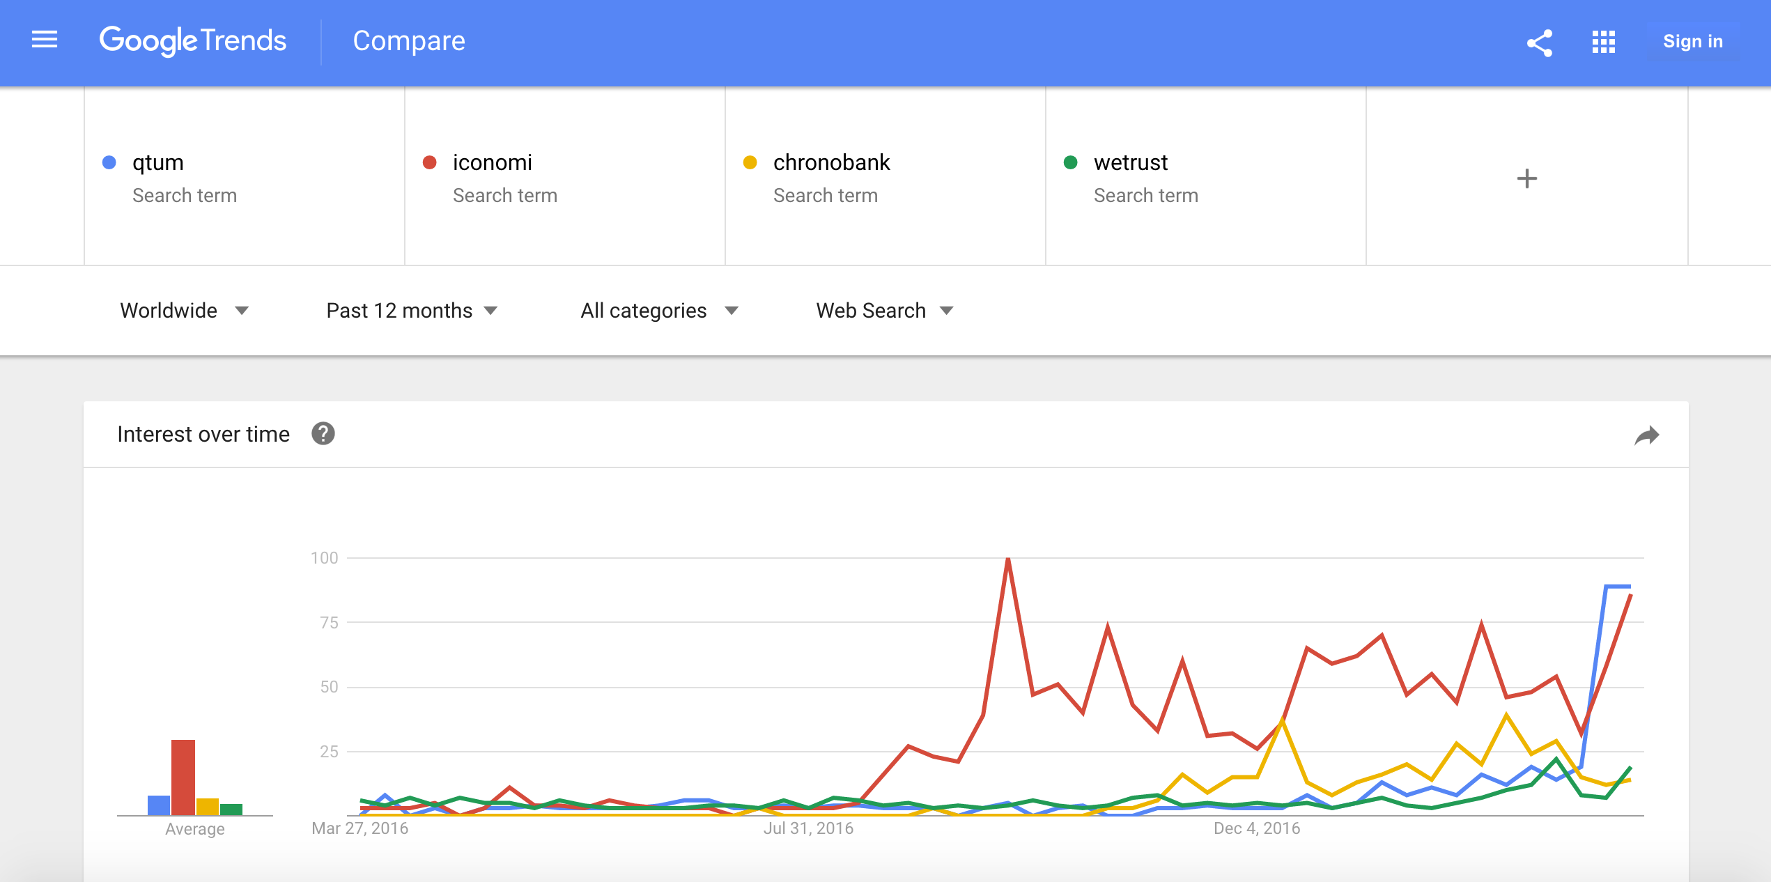Viewport: 1771px width, 882px height.
Task: Open the Google apps grid
Action: [x=1603, y=42]
